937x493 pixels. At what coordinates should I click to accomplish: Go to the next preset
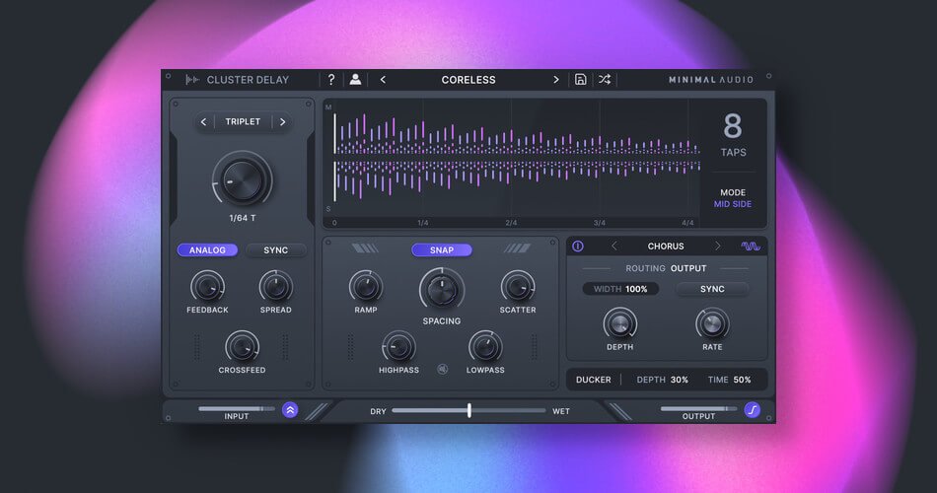click(555, 80)
